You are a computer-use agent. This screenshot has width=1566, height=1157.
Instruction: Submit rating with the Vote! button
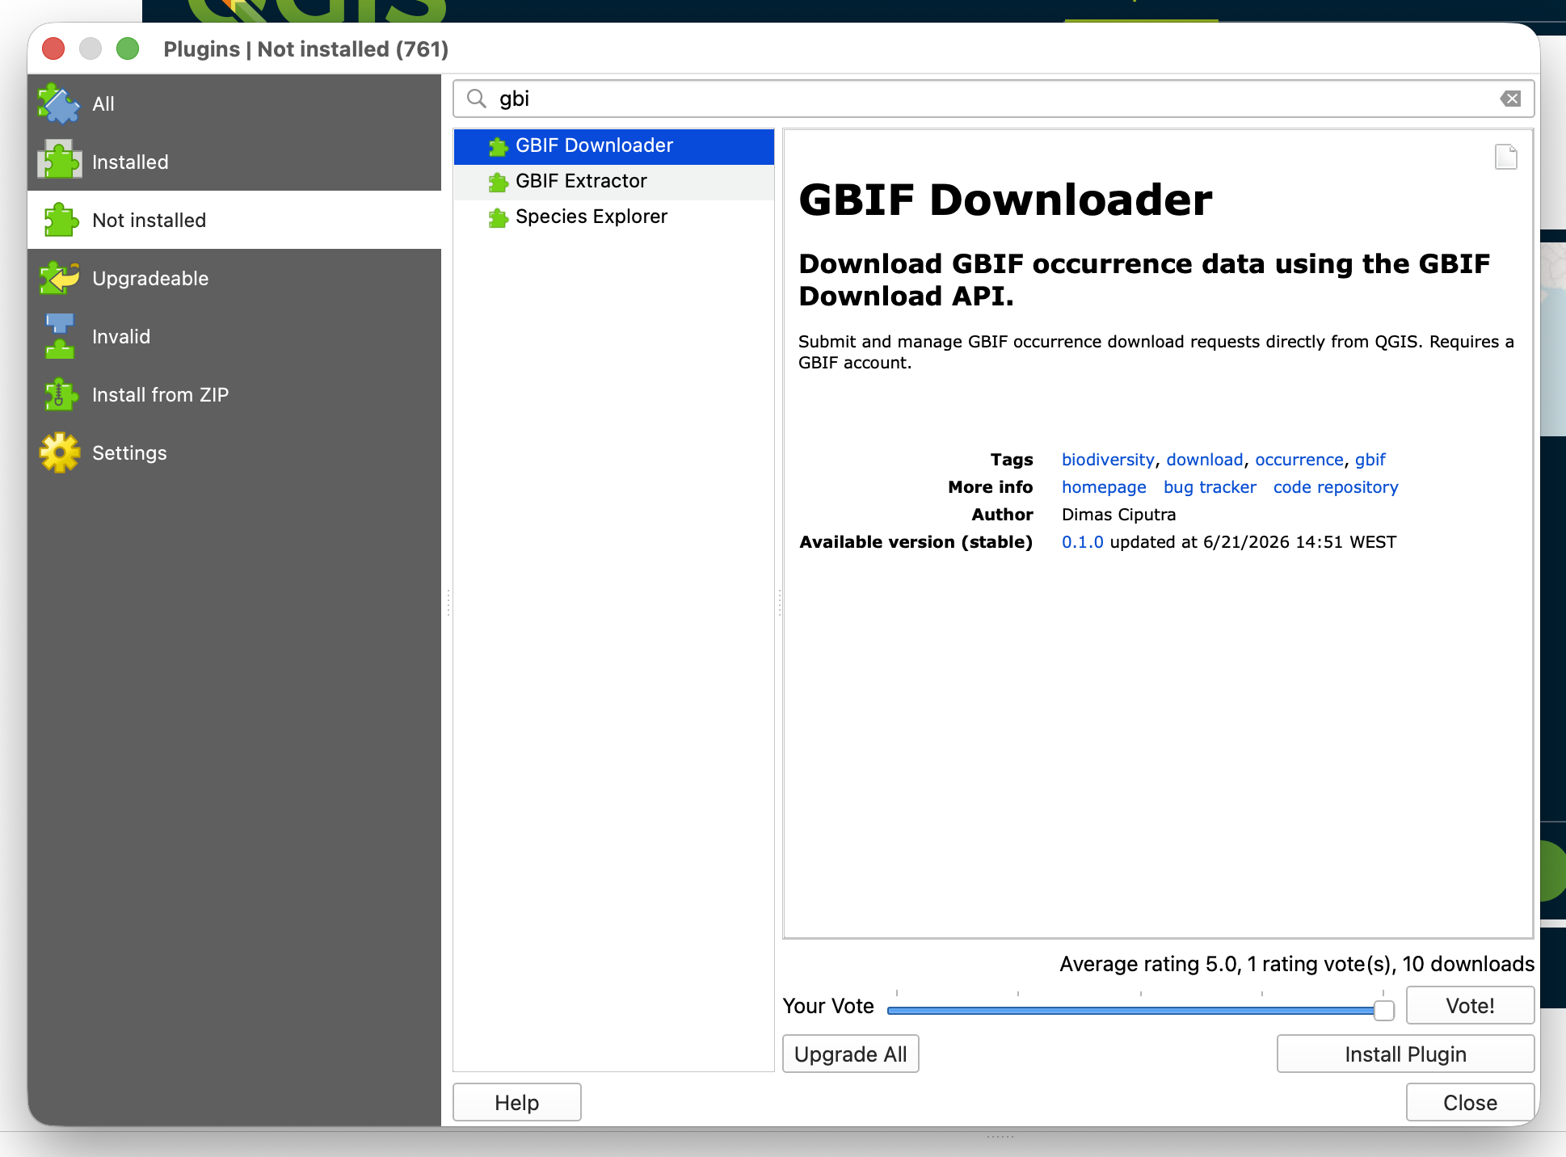[x=1470, y=1005]
